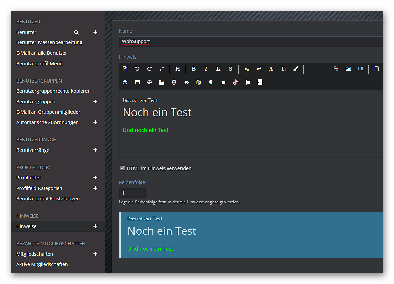Image resolution: width=394 pixels, height=284 pixels.
Task: Open the text alignment dropdown
Action: 324,69
